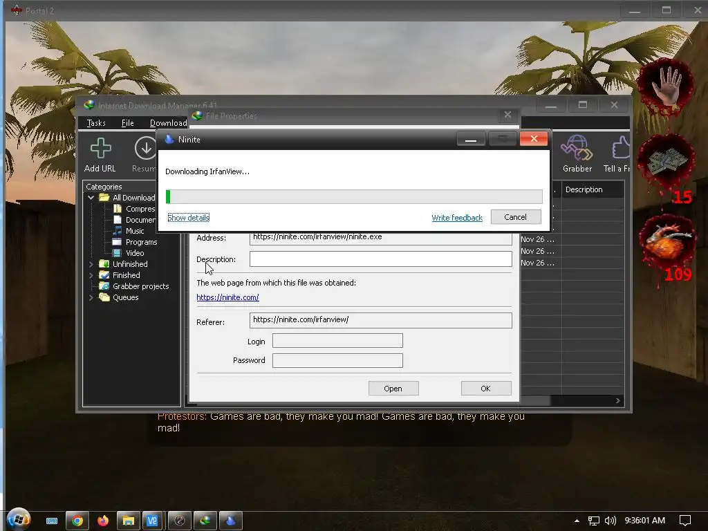Click the Unfinished folder icon
Viewport: 708px width, 531px height.
(x=104, y=264)
